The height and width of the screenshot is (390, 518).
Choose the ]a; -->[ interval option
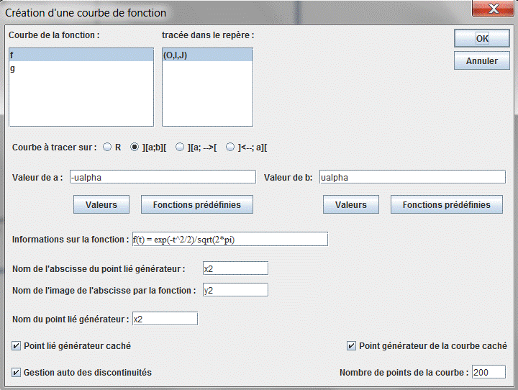[x=180, y=147]
